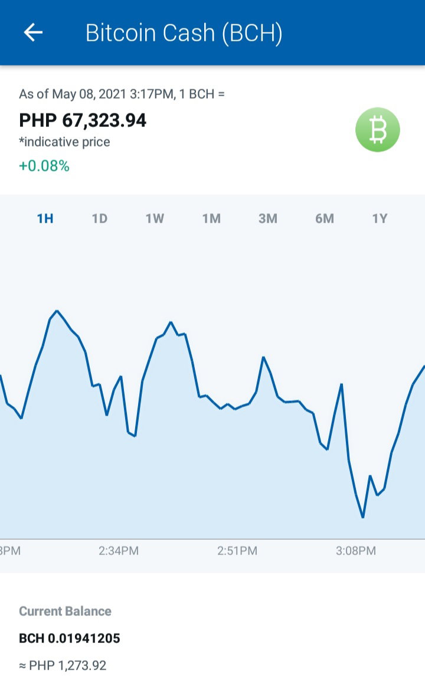Image resolution: width=425 pixels, height=679 pixels.
Task: Click the 2:34PM time axis label
Action: coord(119,551)
